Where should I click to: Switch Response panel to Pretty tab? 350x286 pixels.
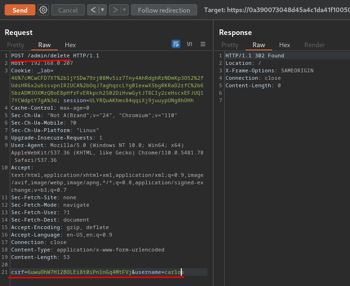tap(230, 45)
